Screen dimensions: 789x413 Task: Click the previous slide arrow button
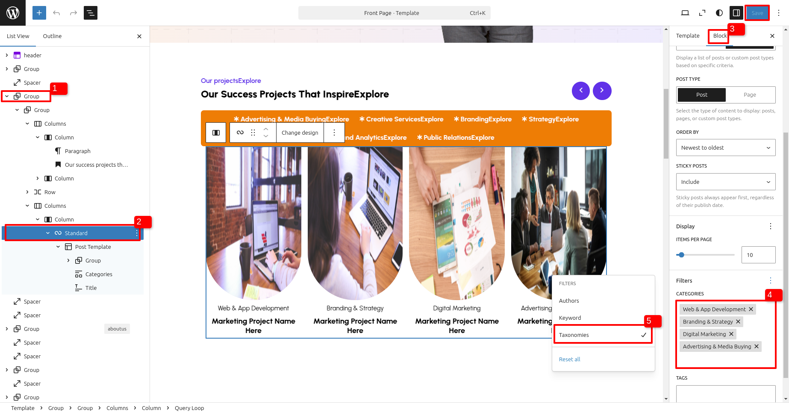click(x=581, y=91)
